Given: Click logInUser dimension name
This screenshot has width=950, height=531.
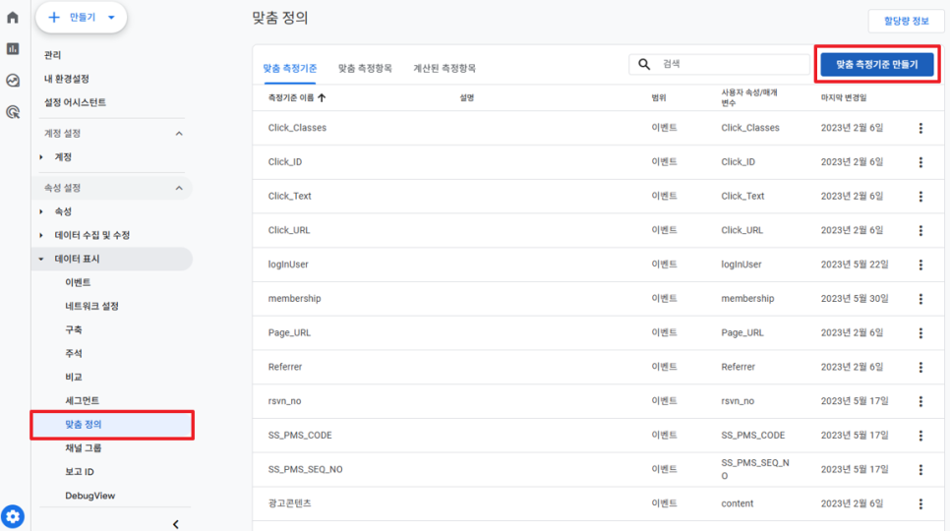Looking at the screenshot, I should (288, 265).
